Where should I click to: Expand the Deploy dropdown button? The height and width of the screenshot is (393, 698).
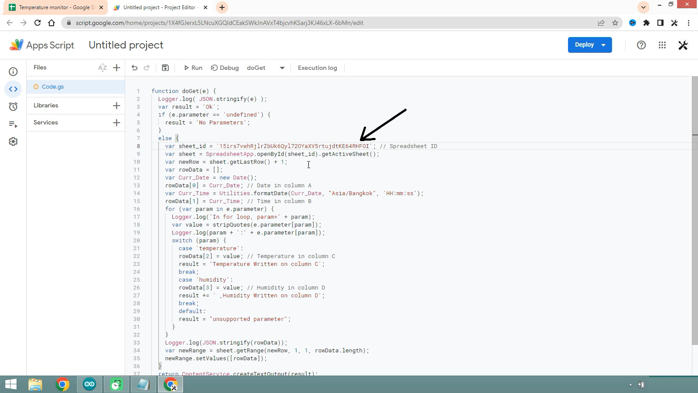pyautogui.click(x=603, y=45)
